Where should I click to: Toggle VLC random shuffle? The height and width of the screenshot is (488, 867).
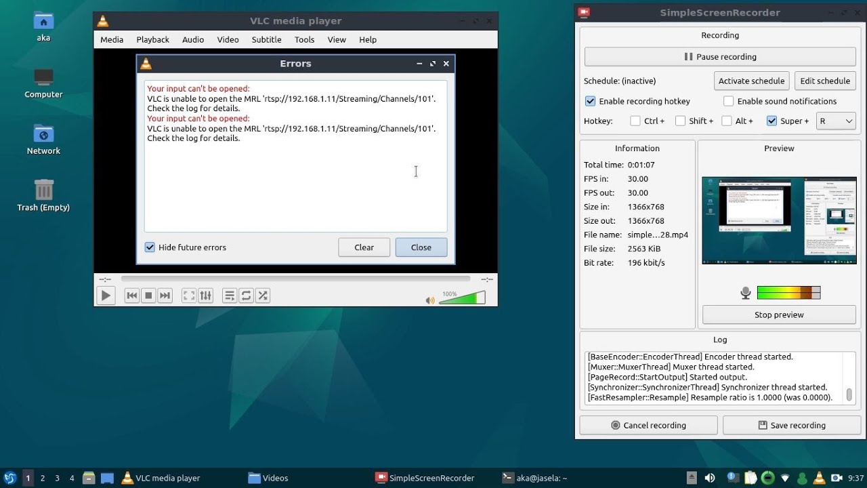tap(262, 296)
